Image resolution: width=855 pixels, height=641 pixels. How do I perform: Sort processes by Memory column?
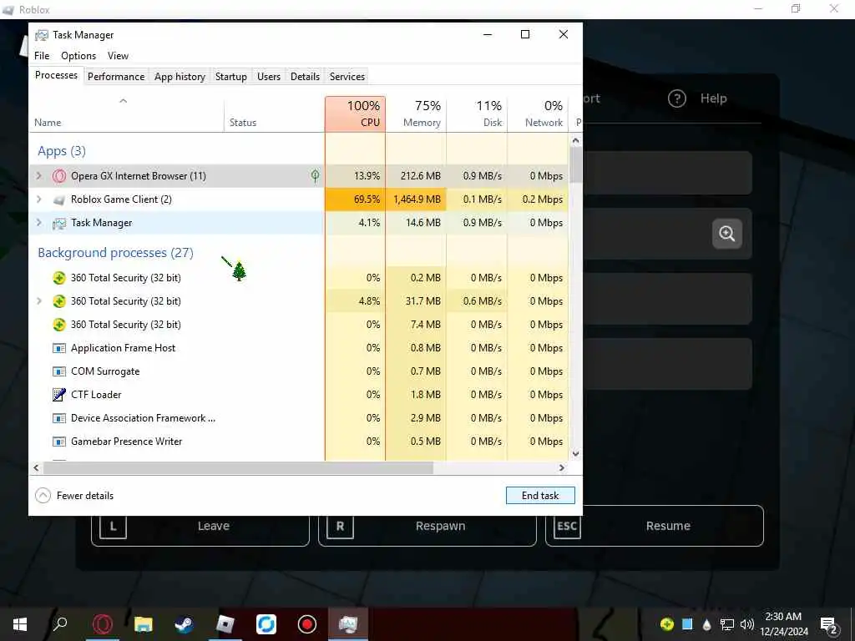point(416,114)
